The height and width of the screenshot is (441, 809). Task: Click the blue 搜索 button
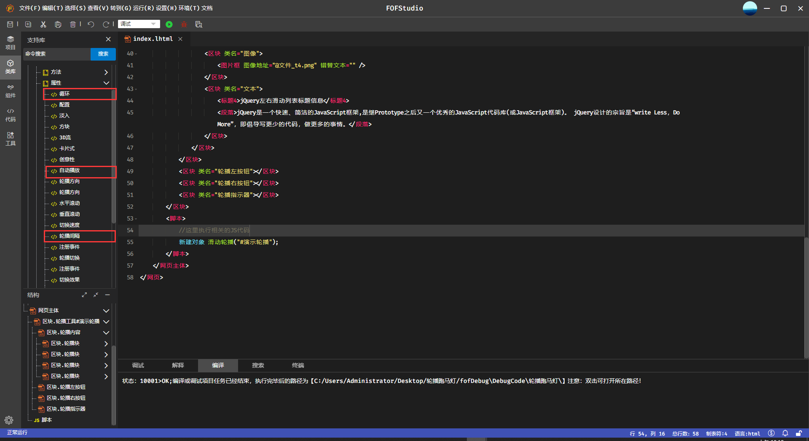pyautogui.click(x=103, y=54)
